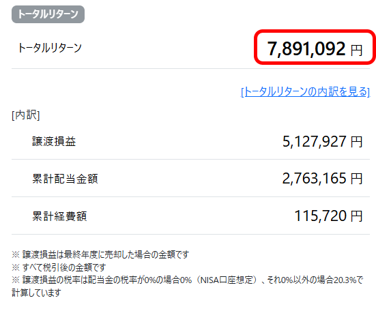Click the 譲渡損益 amount 5,127,927 円
This screenshot has width=376, height=309.
[x=323, y=141]
